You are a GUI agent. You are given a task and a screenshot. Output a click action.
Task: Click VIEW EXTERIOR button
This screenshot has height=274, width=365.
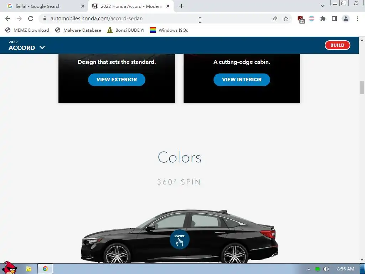point(117,80)
